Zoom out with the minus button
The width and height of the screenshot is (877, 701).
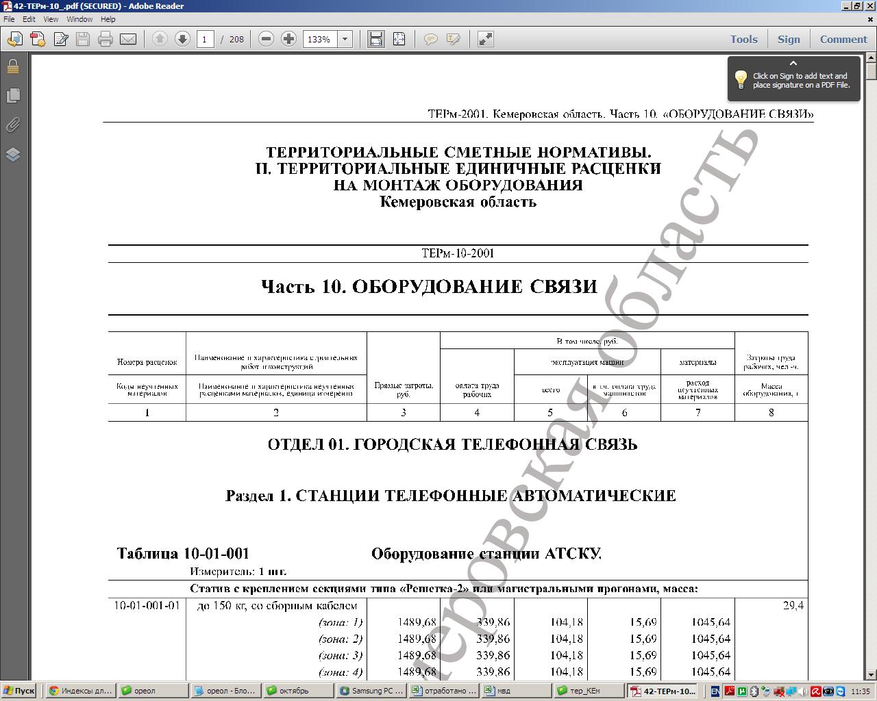(267, 39)
